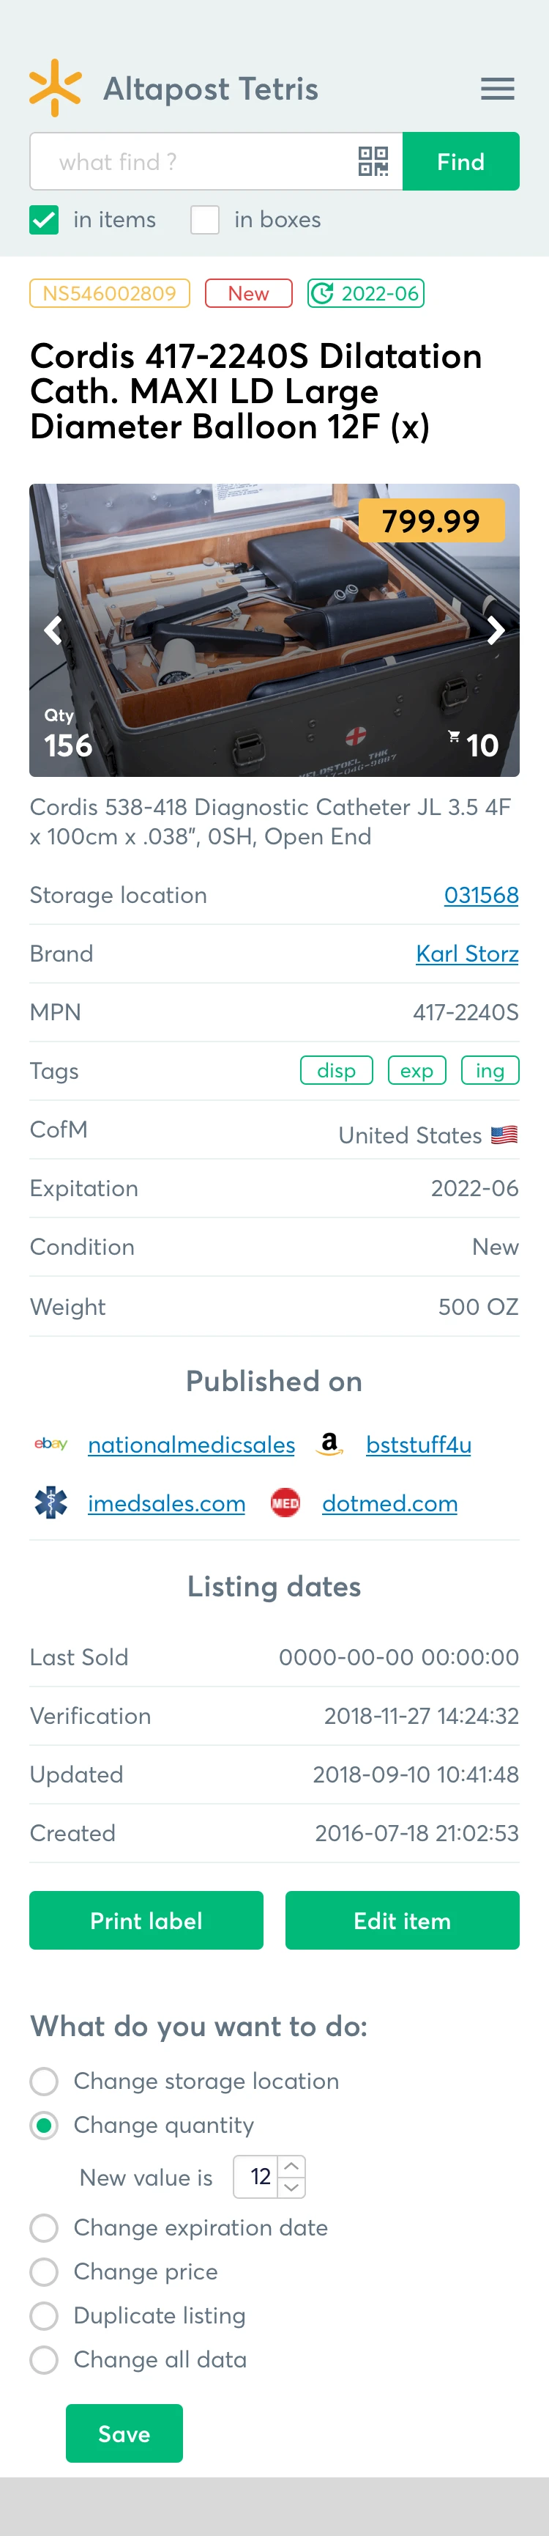Click the Amazon marketplace icon
This screenshot has height=2536, width=549.
tap(329, 1444)
